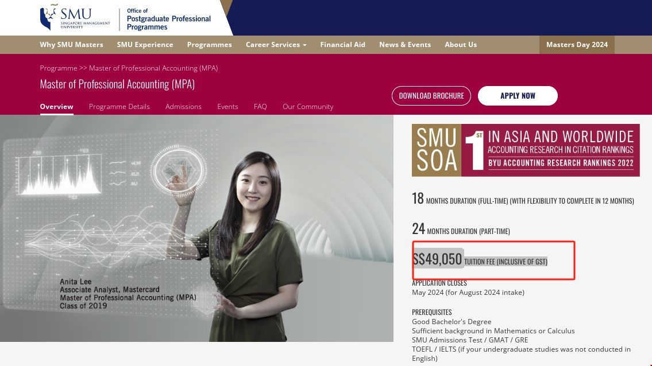Open the Events tab
The image size is (652, 366).
227,106
